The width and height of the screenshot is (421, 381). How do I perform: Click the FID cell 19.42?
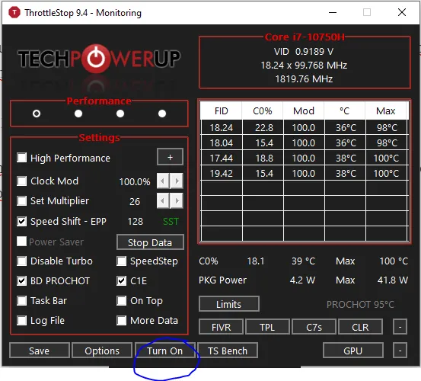pyautogui.click(x=222, y=173)
